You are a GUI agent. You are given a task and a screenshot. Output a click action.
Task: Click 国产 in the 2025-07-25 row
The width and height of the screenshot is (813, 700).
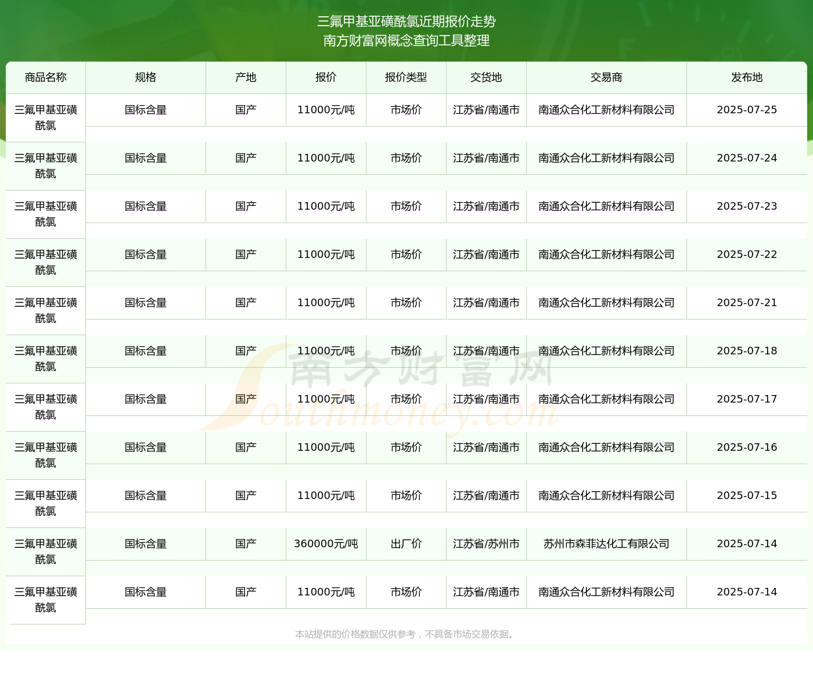246,110
